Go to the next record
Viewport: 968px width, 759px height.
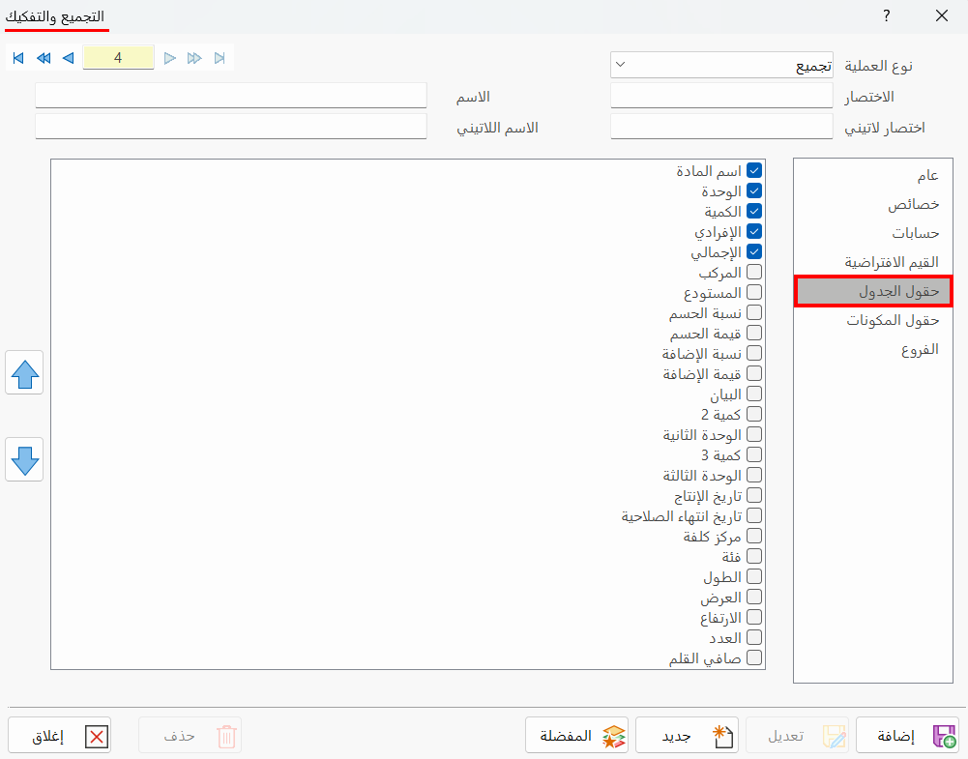pos(170,58)
